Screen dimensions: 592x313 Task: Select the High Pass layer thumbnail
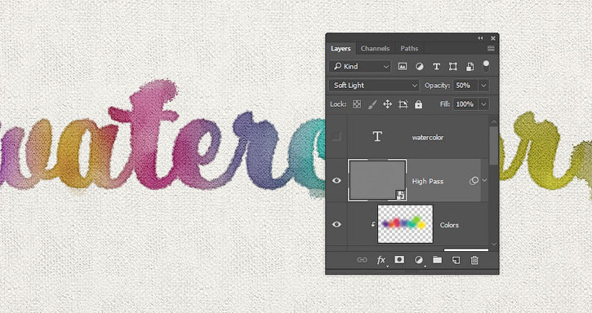377,180
